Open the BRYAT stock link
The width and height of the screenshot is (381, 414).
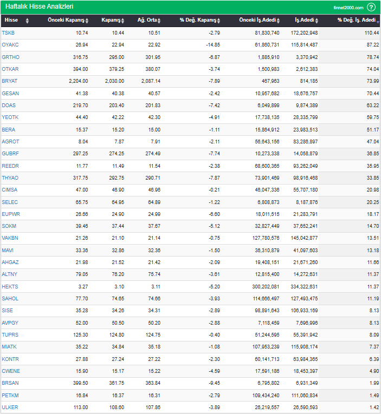click(10, 81)
